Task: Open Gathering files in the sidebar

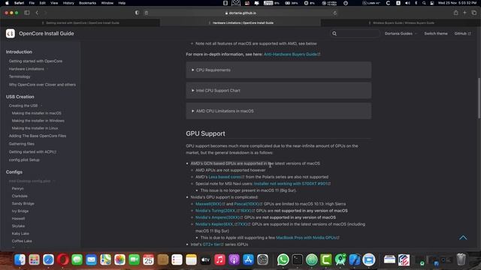Action: (22, 143)
